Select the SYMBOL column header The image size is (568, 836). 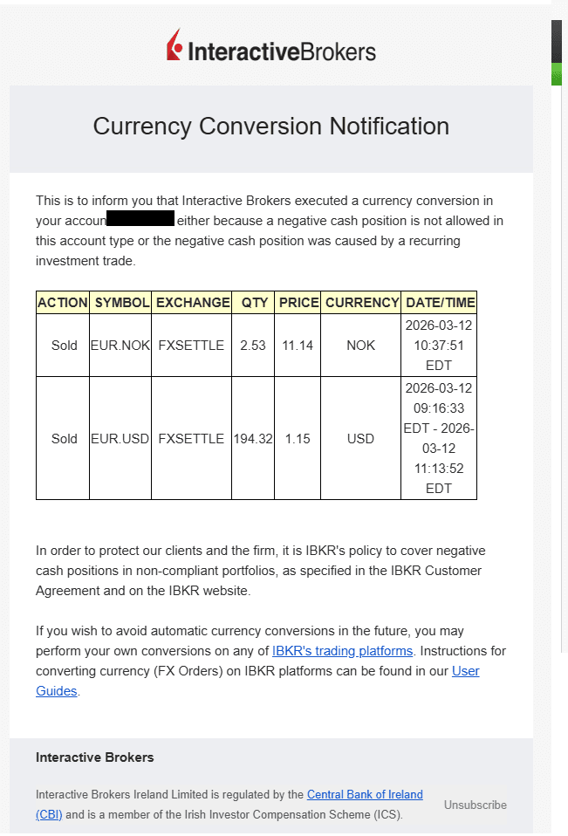pos(120,303)
